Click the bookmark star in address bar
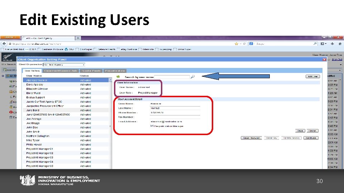Viewport: 344px width, 193px height. (236, 44)
